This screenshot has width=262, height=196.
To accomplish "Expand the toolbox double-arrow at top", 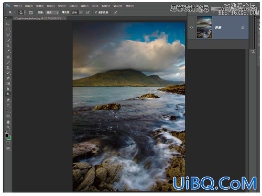I will (x=6, y=17).
